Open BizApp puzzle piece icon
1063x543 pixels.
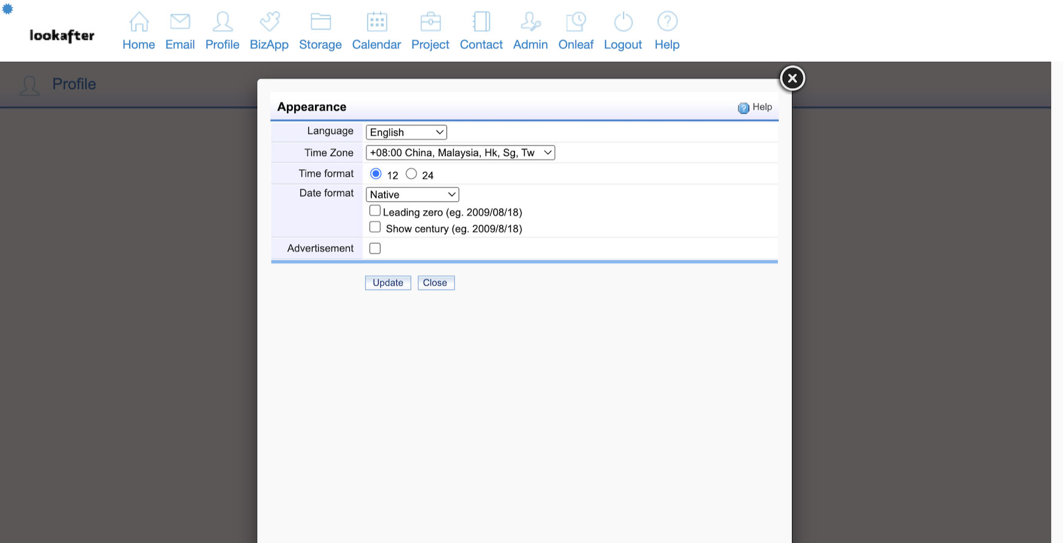269,22
